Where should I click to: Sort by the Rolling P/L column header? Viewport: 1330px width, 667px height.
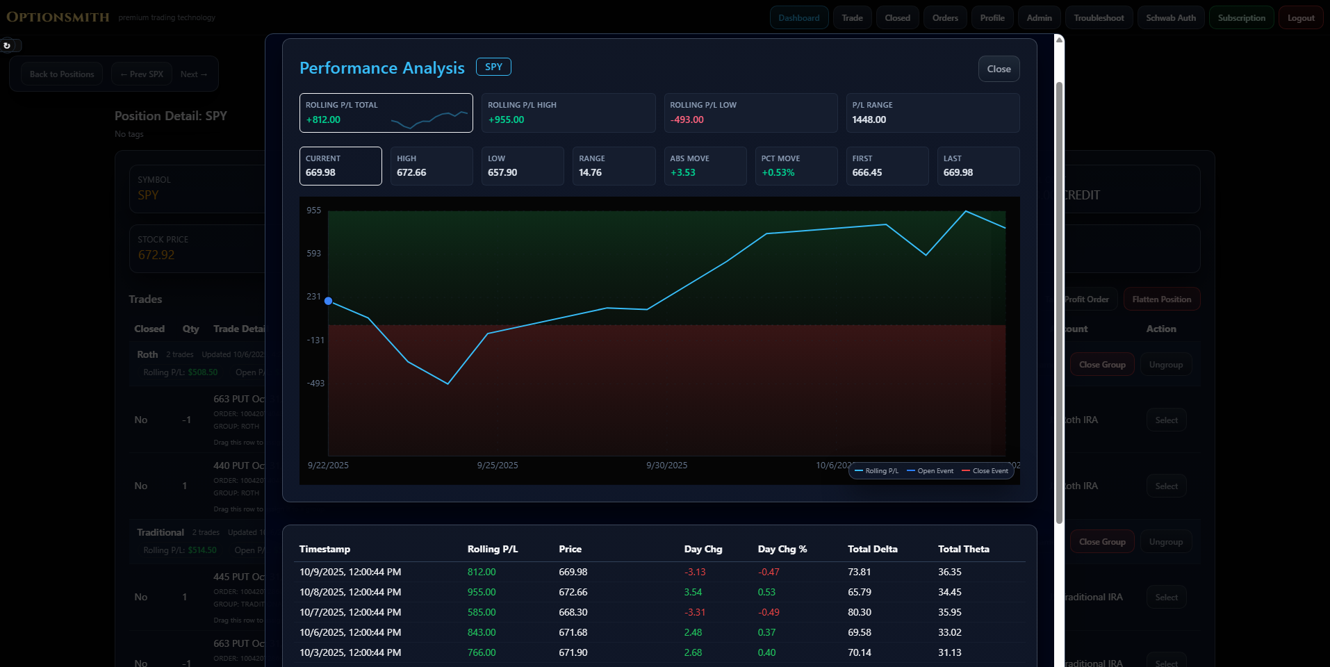pos(492,549)
